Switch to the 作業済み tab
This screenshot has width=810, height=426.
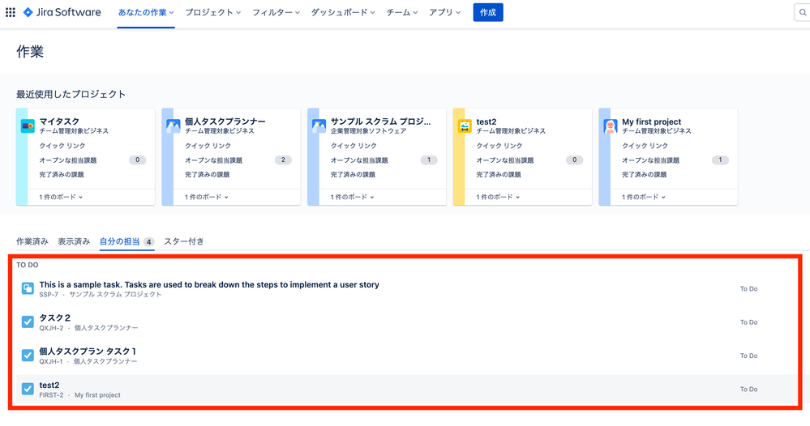tap(32, 241)
